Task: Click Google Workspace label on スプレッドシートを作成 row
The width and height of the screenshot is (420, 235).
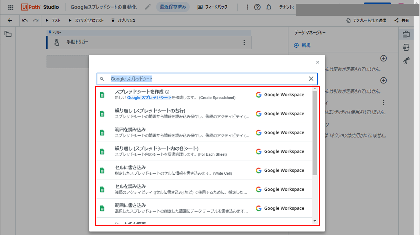Action: click(x=284, y=95)
